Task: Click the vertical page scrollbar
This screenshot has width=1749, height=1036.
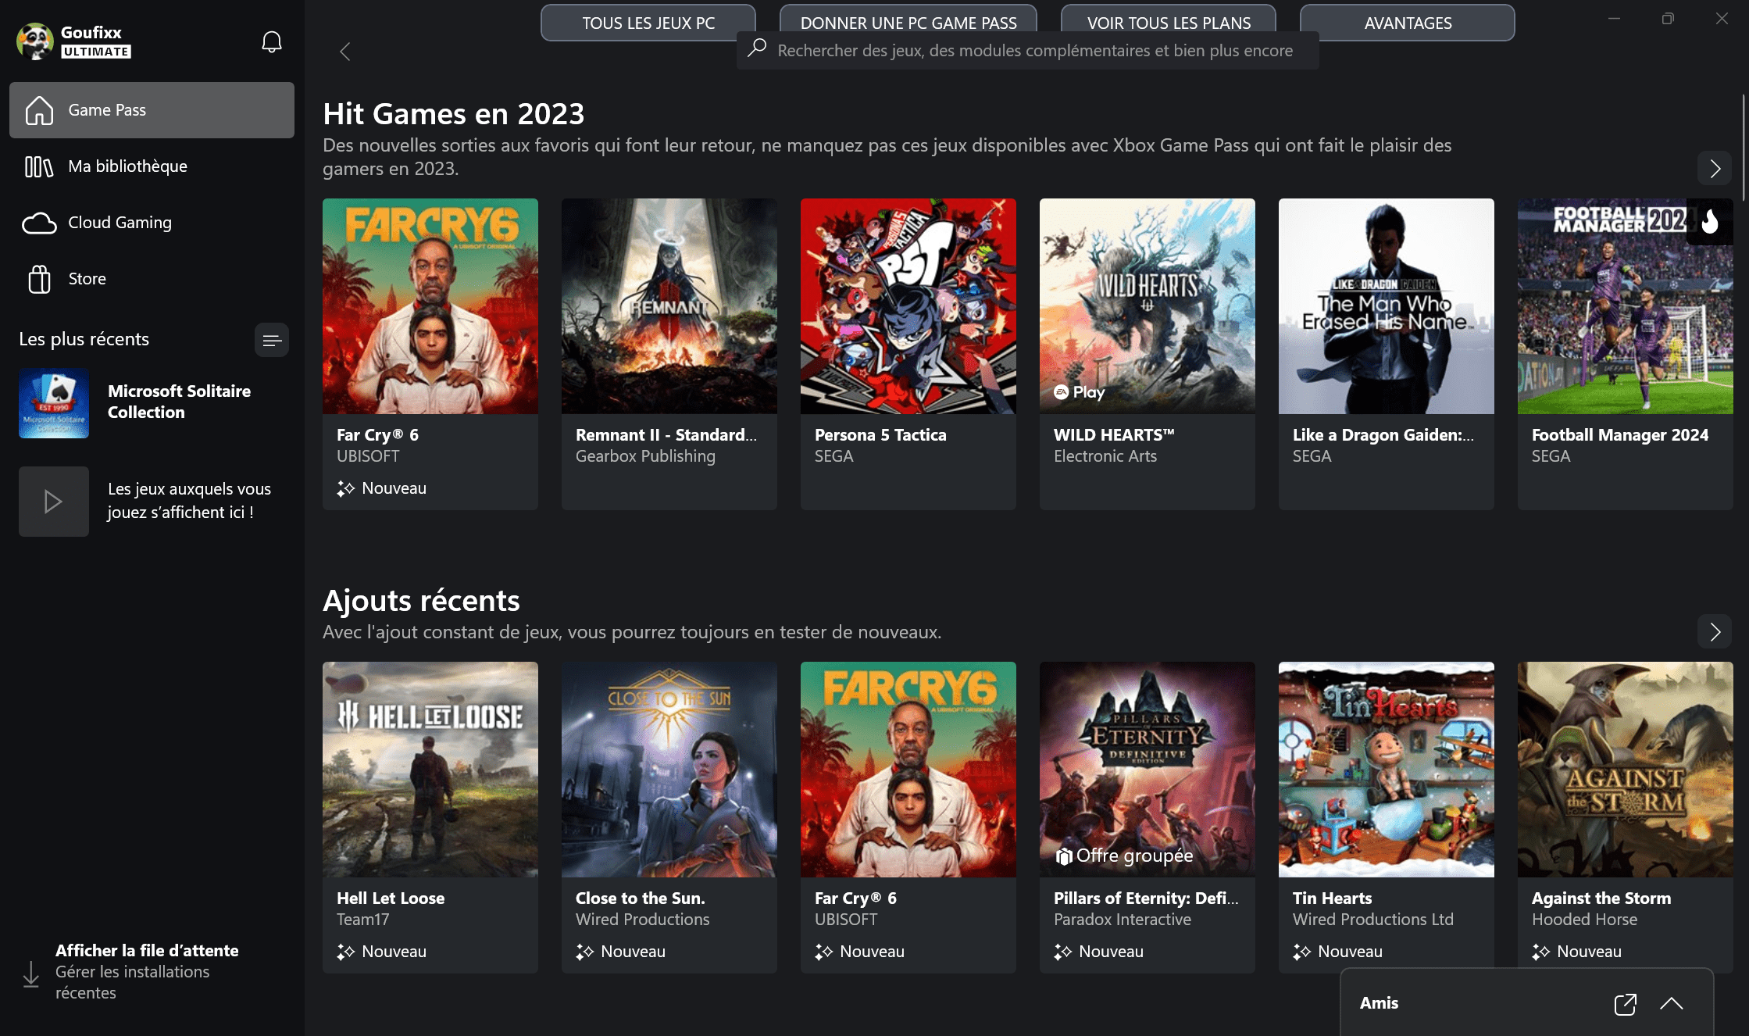Action: pyautogui.click(x=1744, y=148)
